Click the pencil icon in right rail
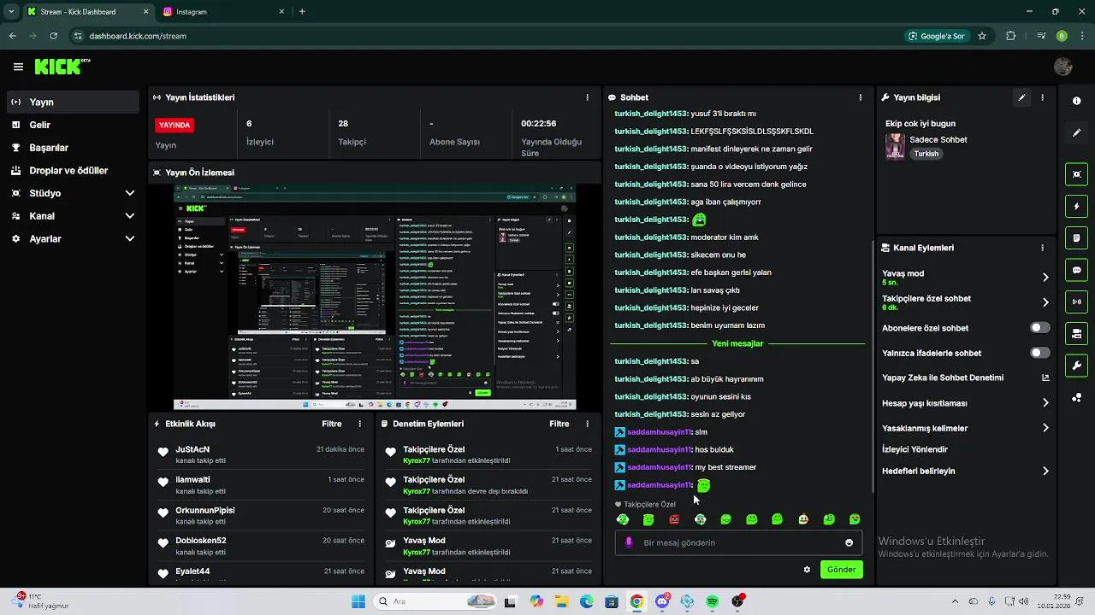 (1076, 132)
